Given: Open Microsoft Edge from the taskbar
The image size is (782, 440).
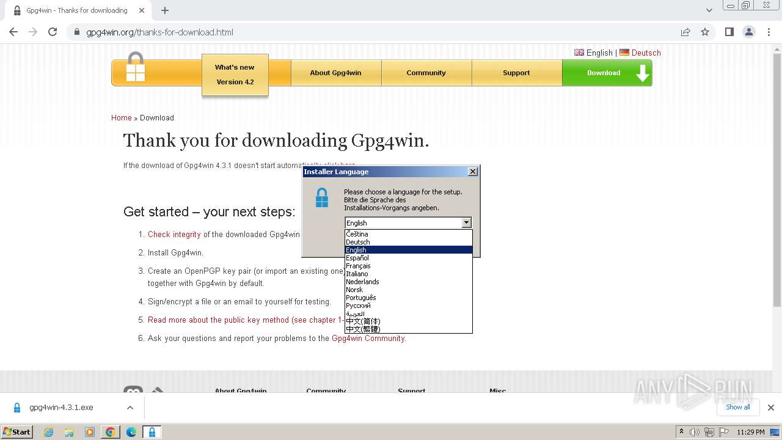Looking at the screenshot, I should (131, 432).
